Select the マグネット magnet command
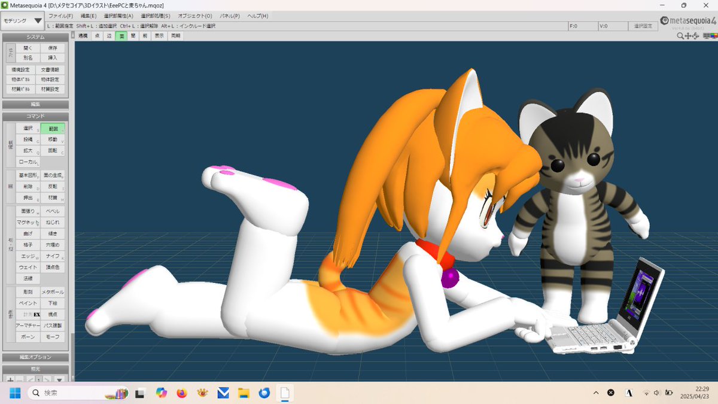The width and height of the screenshot is (718, 404). (x=28, y=222)
